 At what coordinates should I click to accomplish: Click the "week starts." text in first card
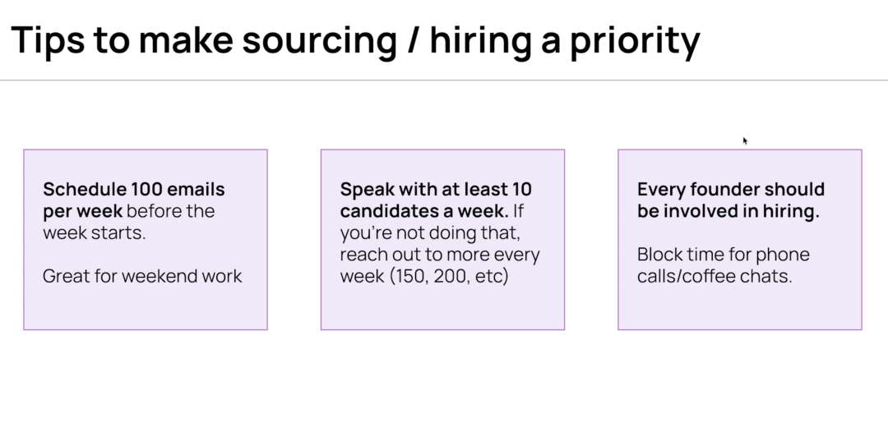94,232
